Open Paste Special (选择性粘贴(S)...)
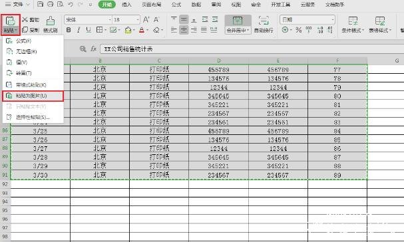 [33, 117]
